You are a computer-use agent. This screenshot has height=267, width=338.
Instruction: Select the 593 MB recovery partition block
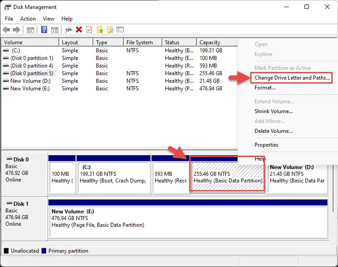click(170, 174)
